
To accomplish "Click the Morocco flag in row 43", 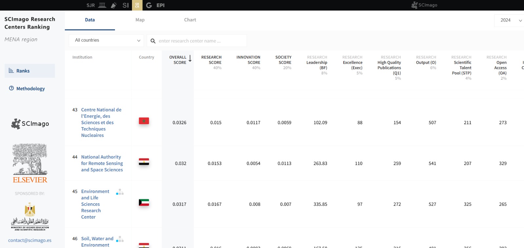I will coord(144,121).
